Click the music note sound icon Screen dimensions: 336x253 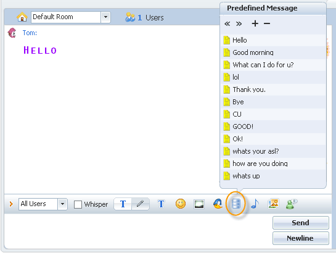tap(255, 204)
